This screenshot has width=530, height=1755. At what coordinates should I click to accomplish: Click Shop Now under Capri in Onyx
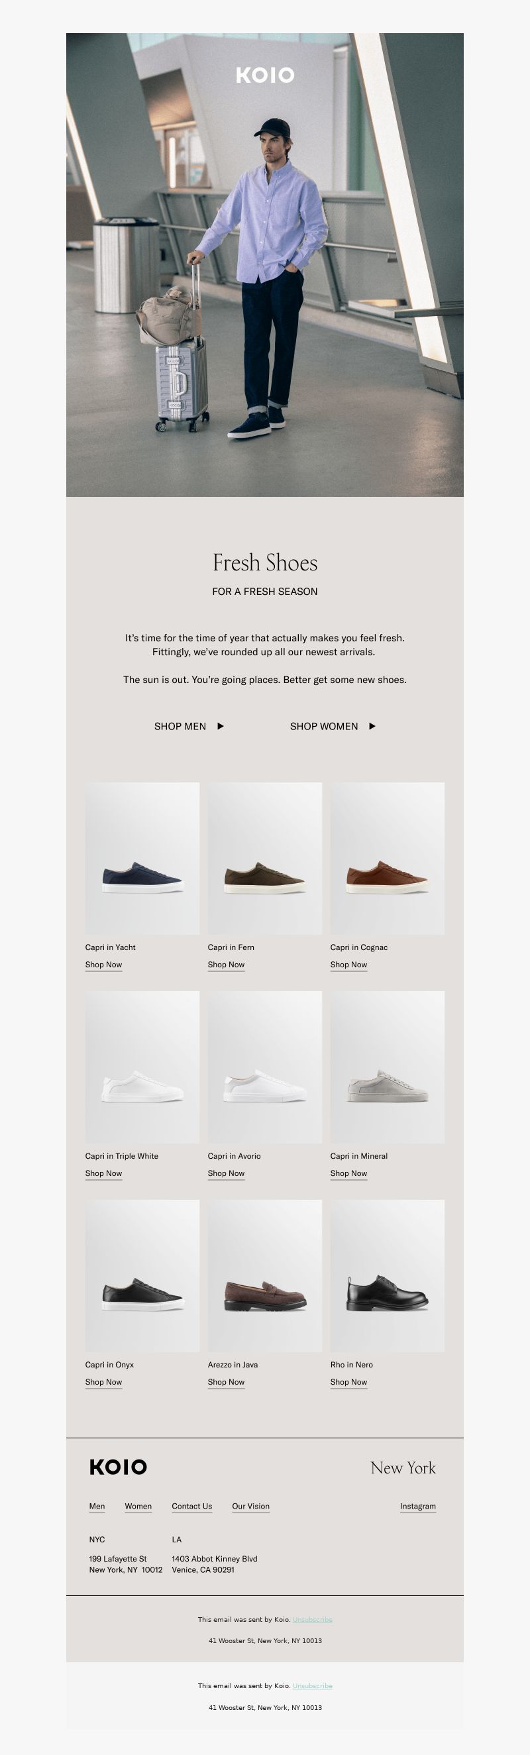point(103,1381)
